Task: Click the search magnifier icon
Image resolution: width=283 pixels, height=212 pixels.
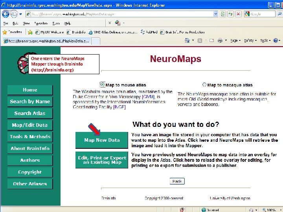Action: click(279, 14)
